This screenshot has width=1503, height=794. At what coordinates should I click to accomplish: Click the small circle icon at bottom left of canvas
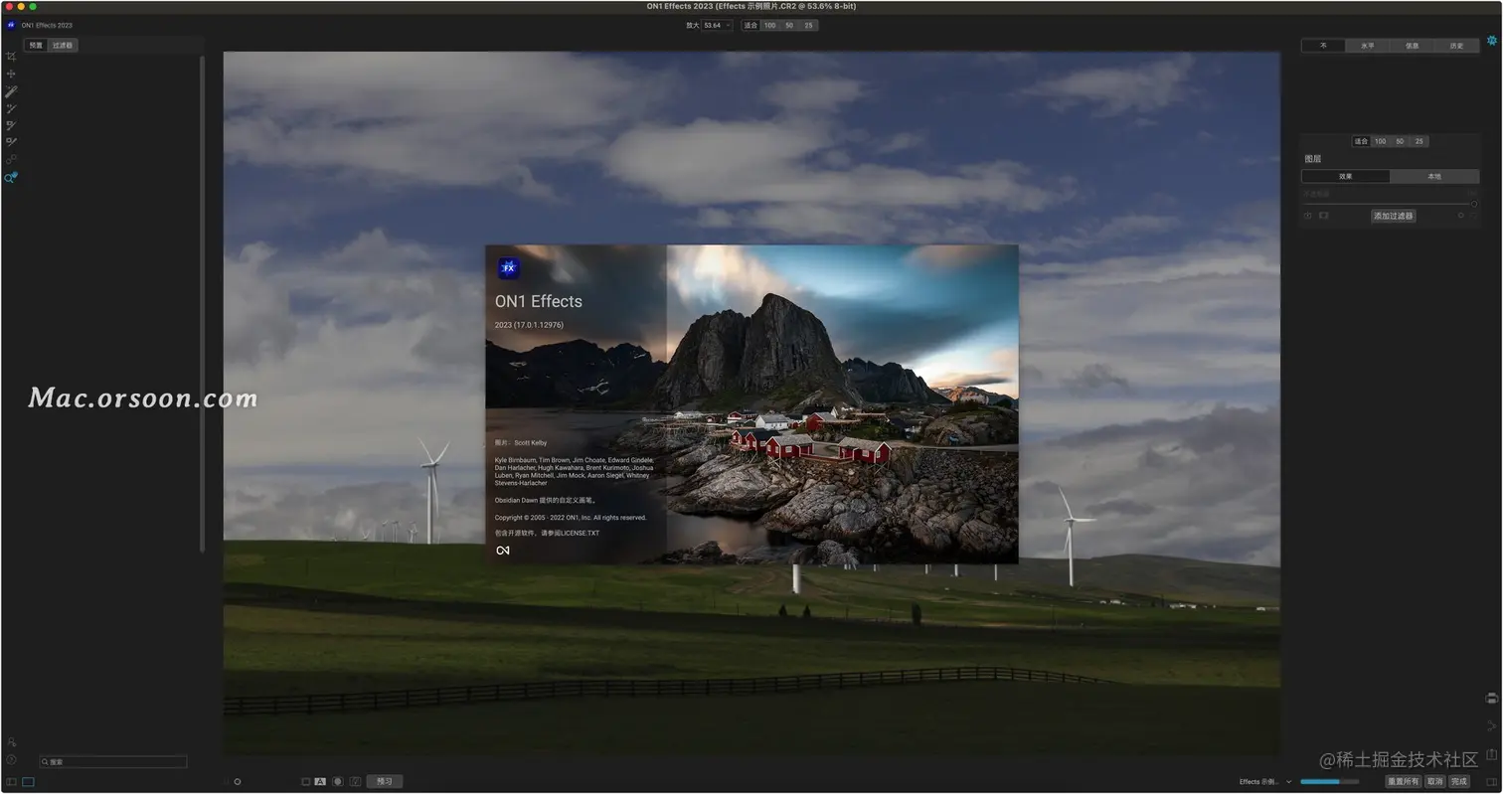click(238, 782)
